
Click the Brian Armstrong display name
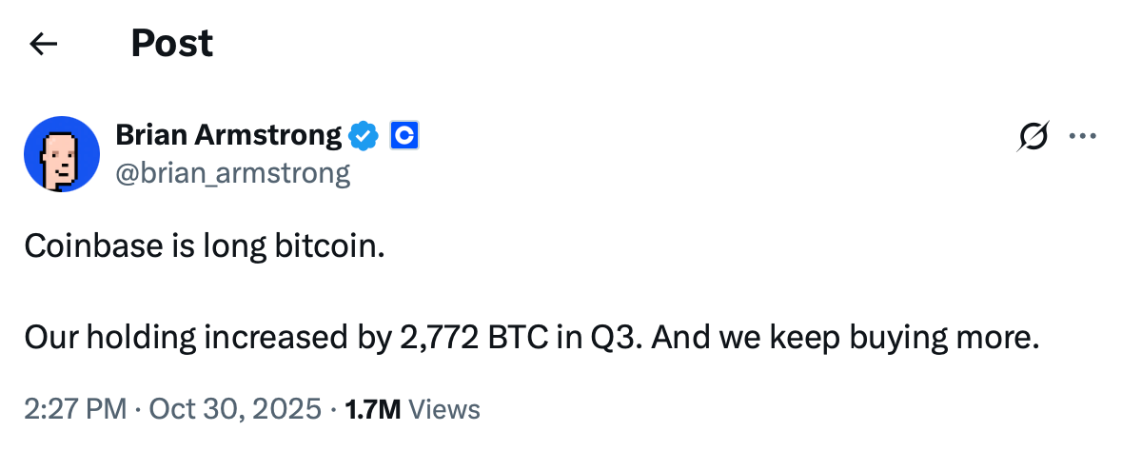[x=228, y=136]
